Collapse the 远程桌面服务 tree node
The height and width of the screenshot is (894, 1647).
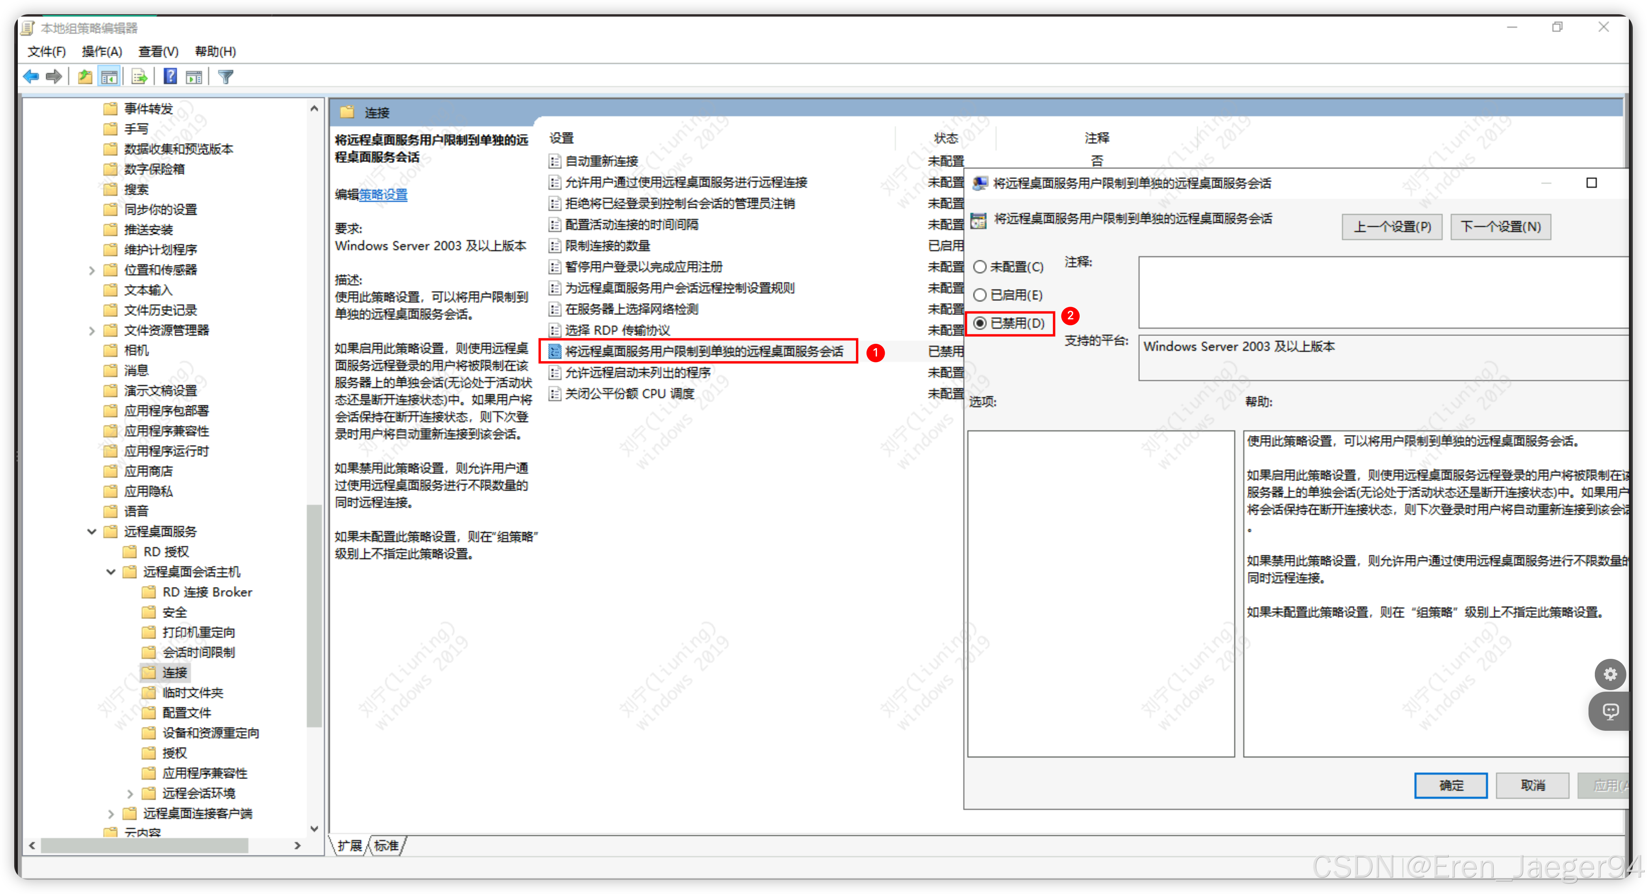point(91,532)
